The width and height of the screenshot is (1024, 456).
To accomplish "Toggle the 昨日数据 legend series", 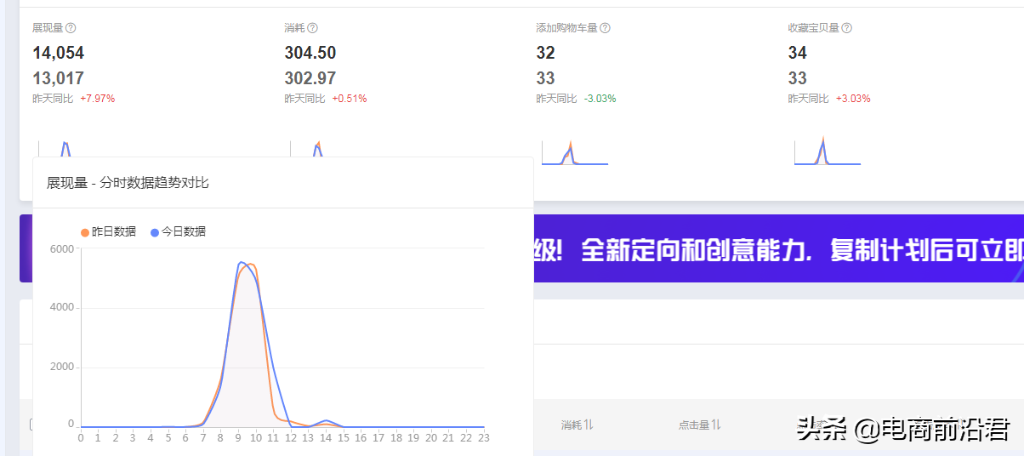I will pyautogui.click(x=108, y=231).
